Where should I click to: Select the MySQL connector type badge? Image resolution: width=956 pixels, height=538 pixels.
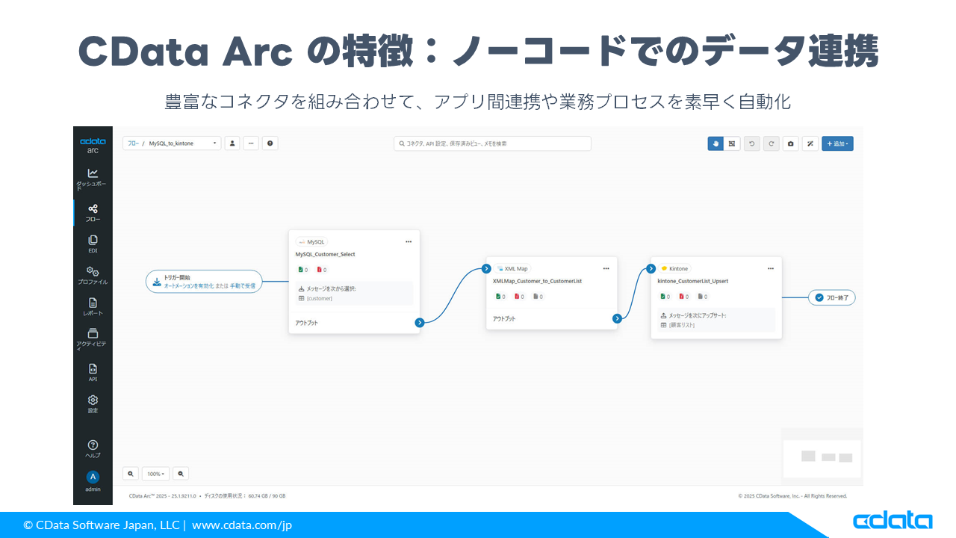[311, 242]
